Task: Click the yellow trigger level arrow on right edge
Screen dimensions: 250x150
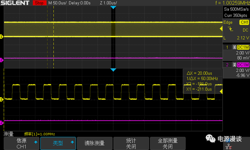Action: pos(221,29)
